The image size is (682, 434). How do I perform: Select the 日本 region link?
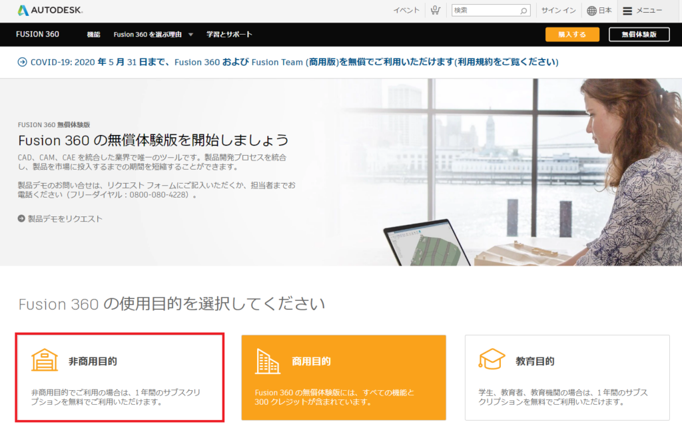point(605,11)
